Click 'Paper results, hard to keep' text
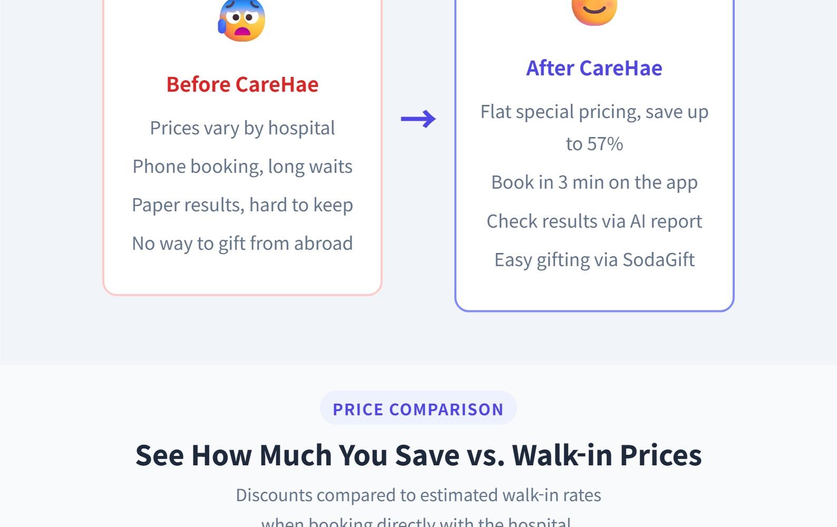This screenshot has height=527, width=837. pyautogui.click(x=242, y=205)
